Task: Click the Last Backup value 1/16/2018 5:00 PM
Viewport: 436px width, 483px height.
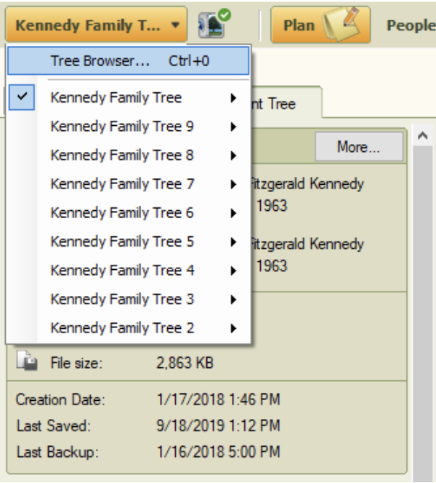Action: click(x=219, y=452)
